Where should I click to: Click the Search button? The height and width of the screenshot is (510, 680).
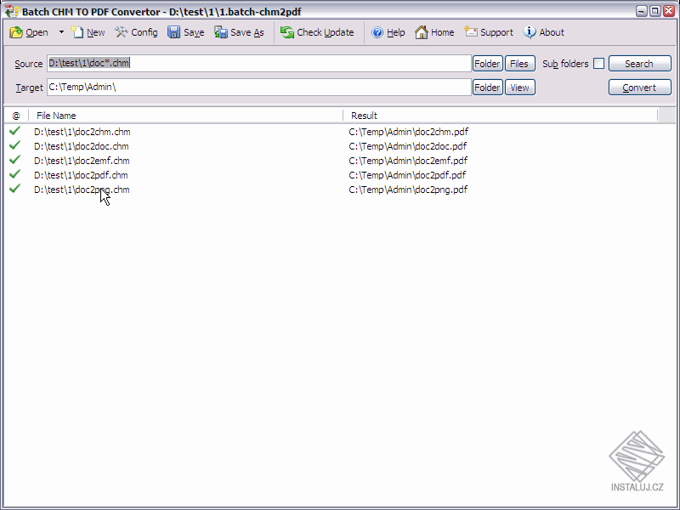tap(639, 63)
